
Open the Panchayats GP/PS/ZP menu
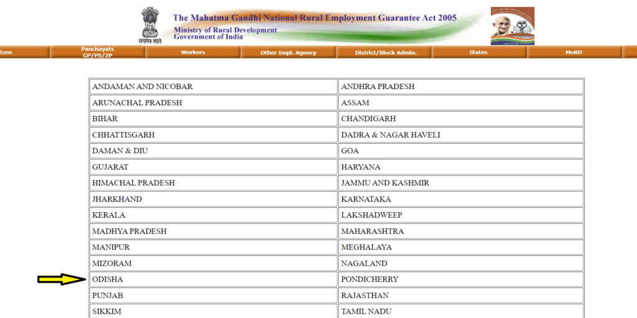pyautogui.click(x=98, y=52)
